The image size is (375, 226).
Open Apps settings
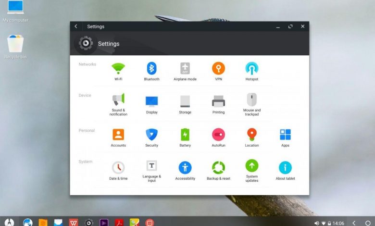point(285,138)
